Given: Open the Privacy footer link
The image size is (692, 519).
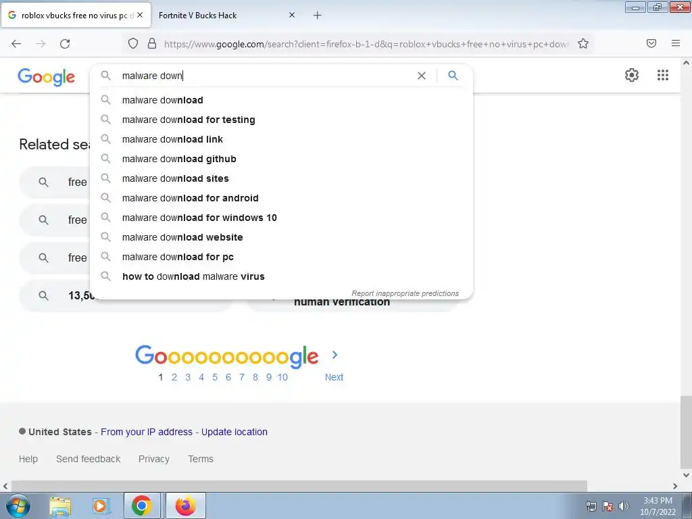Looking at the screenshot, I should click(154, 459).
